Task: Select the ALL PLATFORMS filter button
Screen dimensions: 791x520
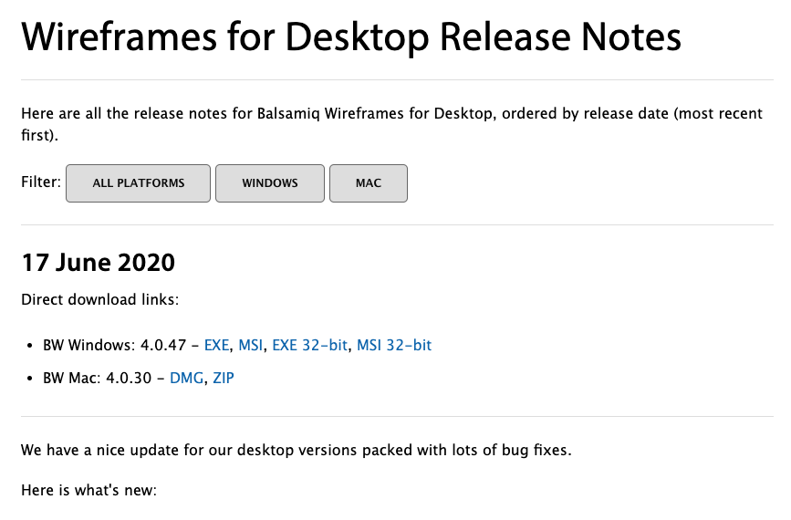Action: pos(139,183)
